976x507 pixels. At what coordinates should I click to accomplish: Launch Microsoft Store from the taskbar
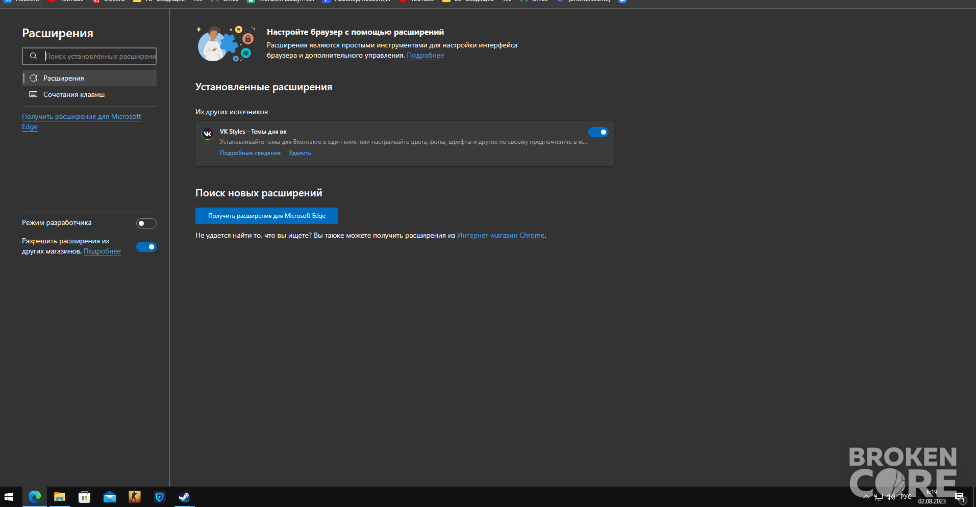click(x=85, y=497)
